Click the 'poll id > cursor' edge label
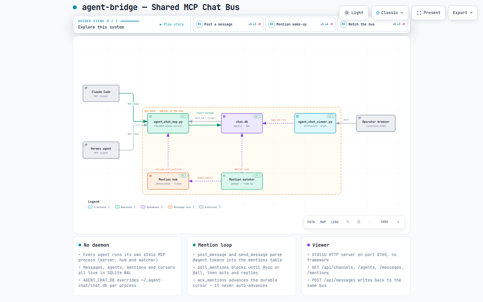This screenshot has height=302, width=483. (x=205, y=118)
